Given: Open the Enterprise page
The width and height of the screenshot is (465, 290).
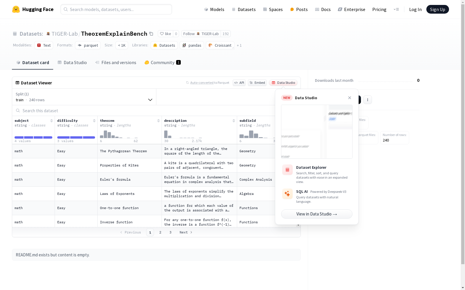Looking at the screenshot, I should point(351,9).
